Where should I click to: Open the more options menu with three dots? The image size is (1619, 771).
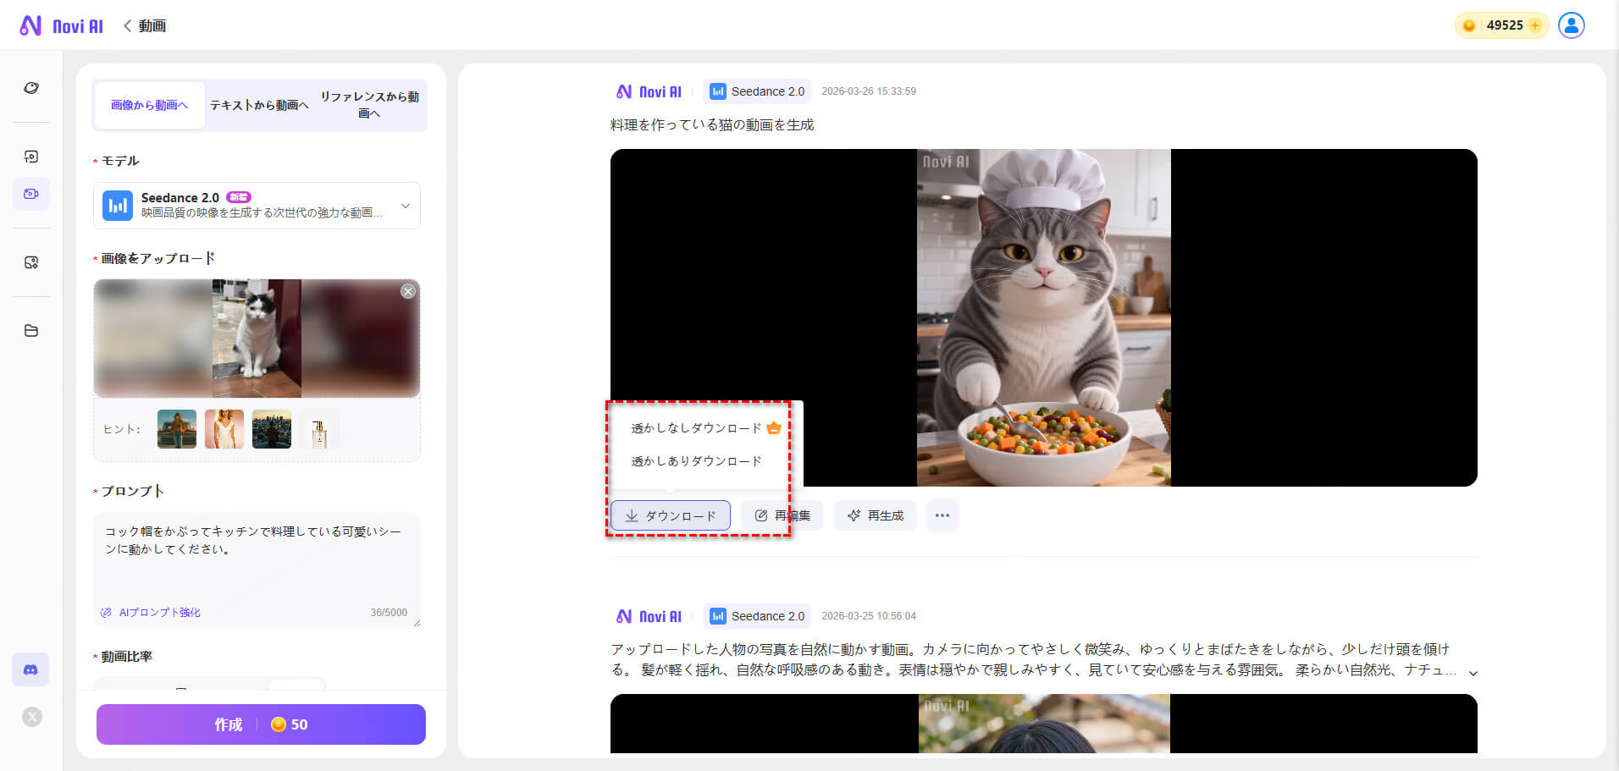point(942,515)
